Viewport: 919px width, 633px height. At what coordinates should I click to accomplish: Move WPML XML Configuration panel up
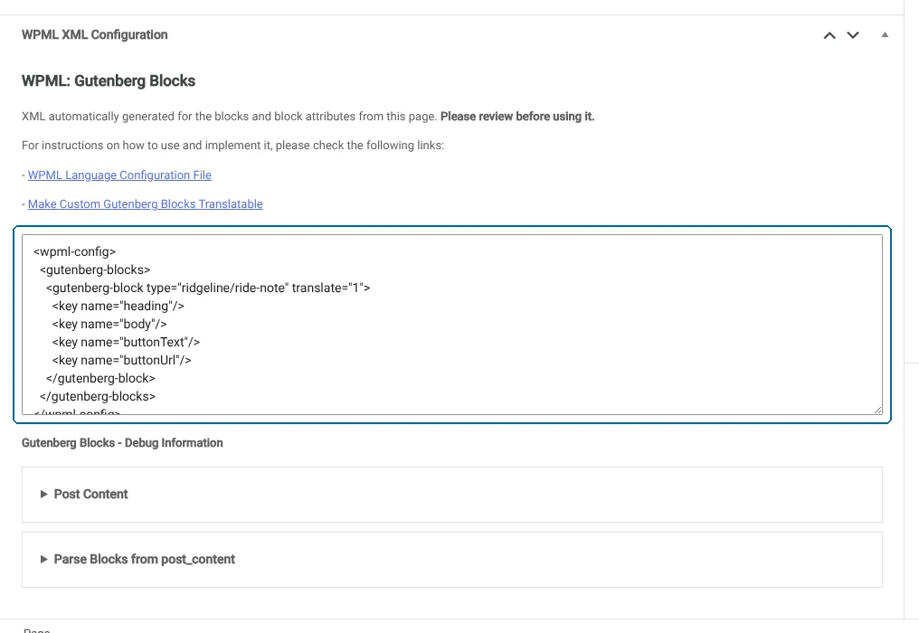[829, 35]
